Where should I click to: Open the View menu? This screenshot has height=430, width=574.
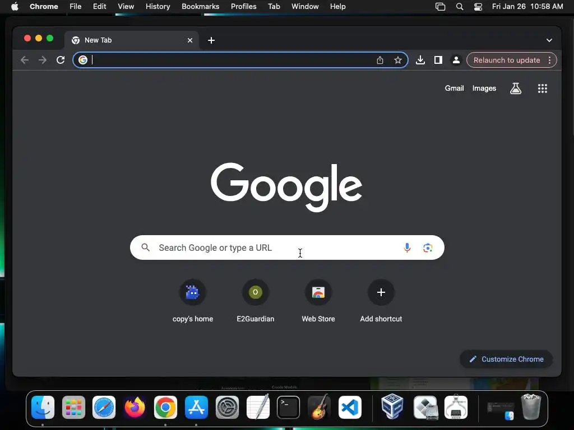point(126,7)
